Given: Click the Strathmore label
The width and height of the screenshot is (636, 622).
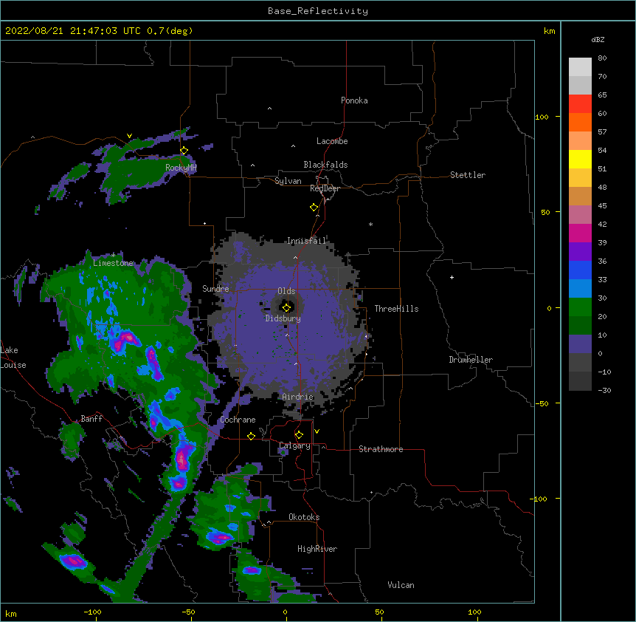Looking at the screenshot, I should tap(381, 449).
